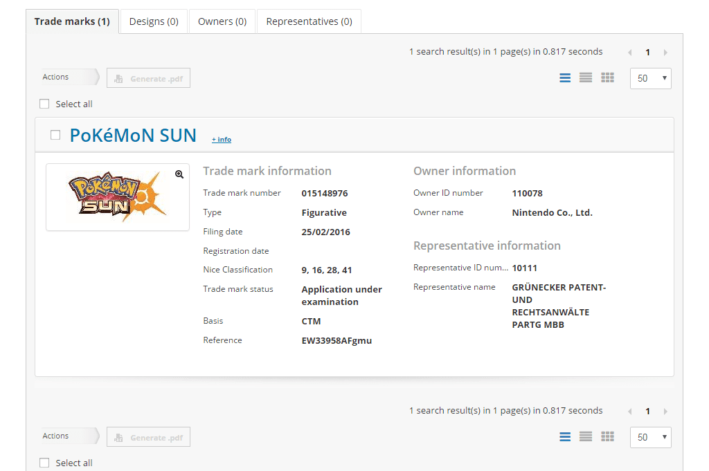Open the Owners (0) tab
This screenshot has width=709, height=471.
click(x=222, y=21)
